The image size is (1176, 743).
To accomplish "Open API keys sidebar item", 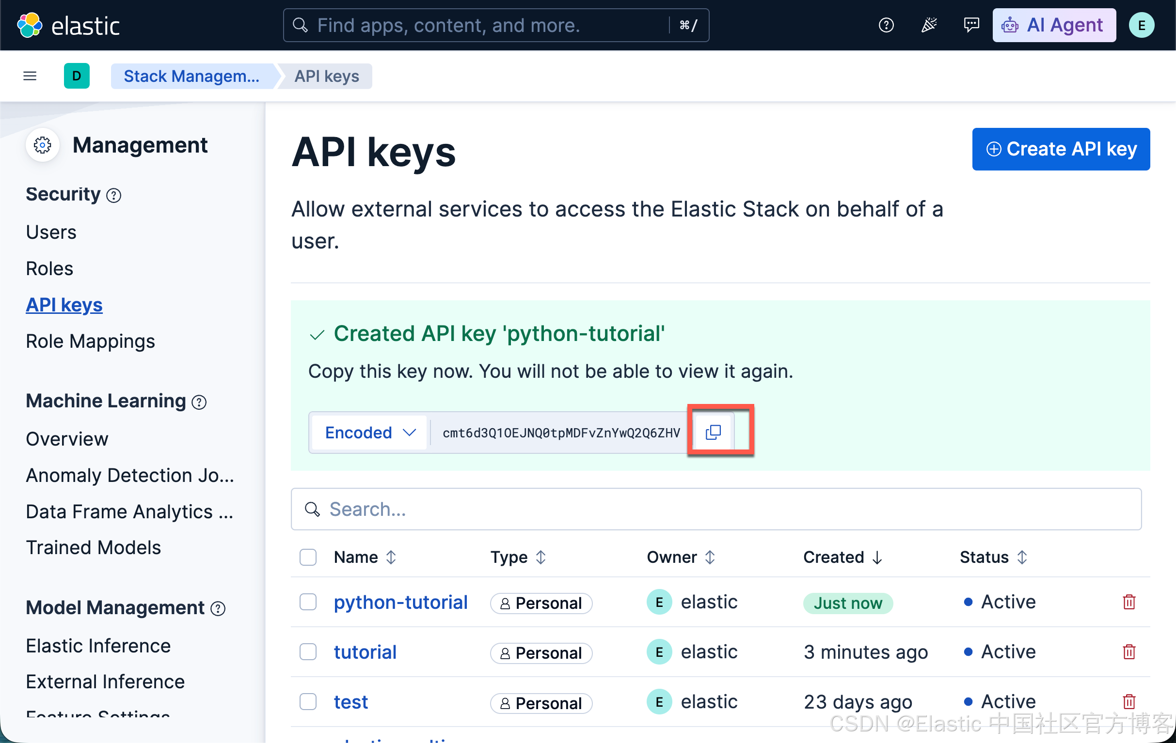I will pos(64,306).
